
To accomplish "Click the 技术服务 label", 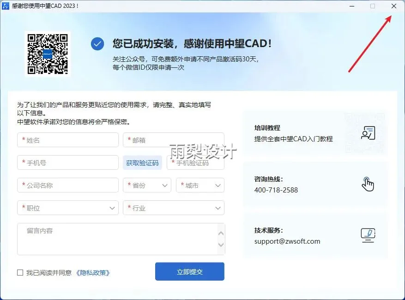I will (x=269, y=230).
